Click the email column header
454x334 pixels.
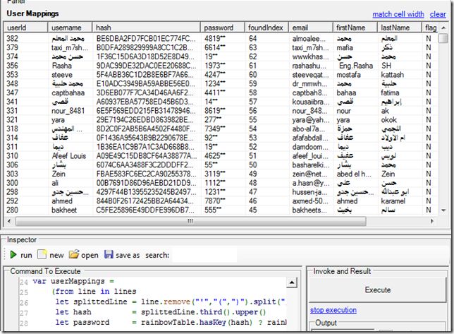310,27
